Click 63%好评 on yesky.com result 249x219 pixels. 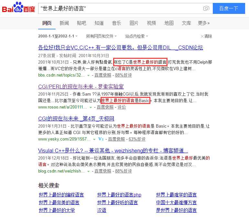click(137, 139)
